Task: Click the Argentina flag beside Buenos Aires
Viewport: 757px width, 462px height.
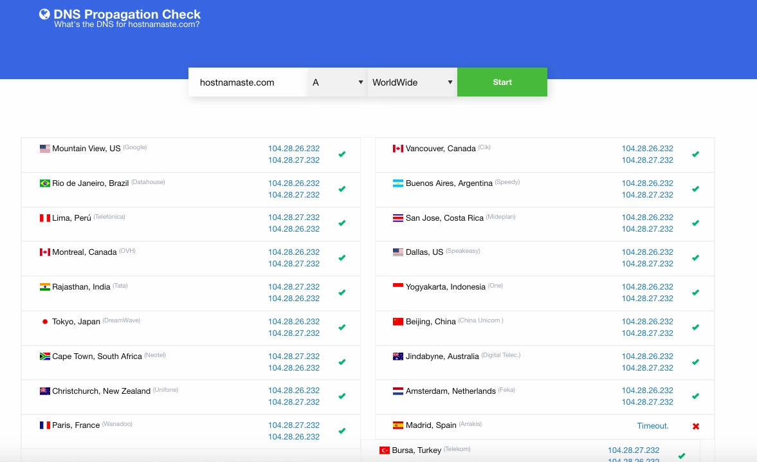Action: tap(398, 183)
